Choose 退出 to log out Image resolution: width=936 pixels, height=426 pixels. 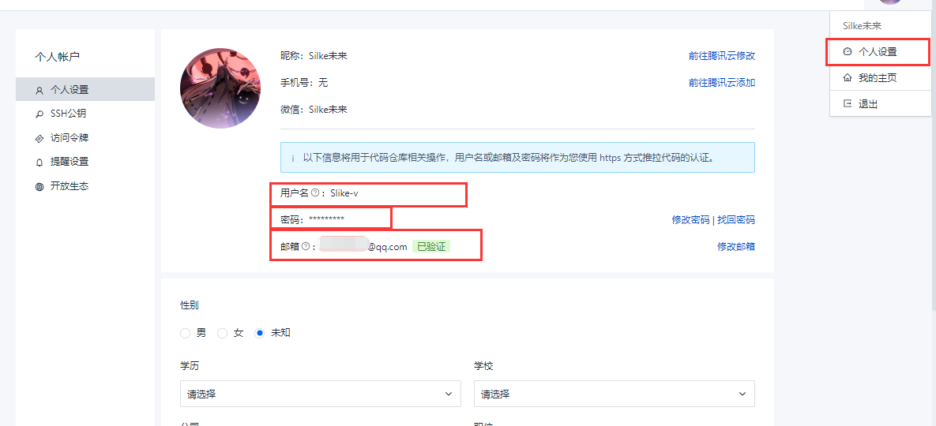881,103
